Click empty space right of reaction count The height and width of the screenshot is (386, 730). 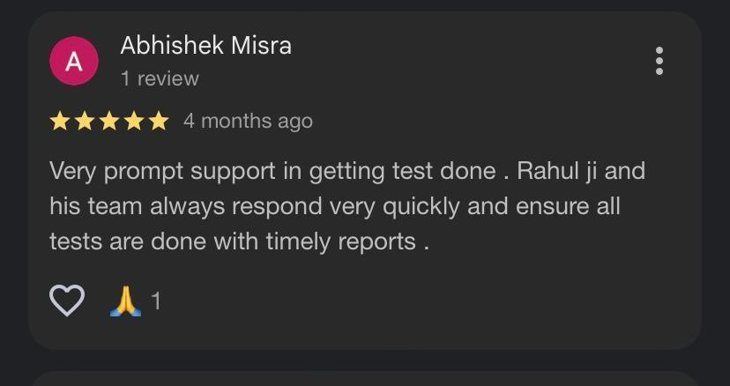397,301
